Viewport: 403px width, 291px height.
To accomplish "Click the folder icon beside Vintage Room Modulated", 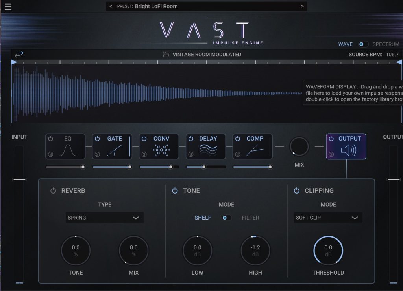I will tap(166, 55).
